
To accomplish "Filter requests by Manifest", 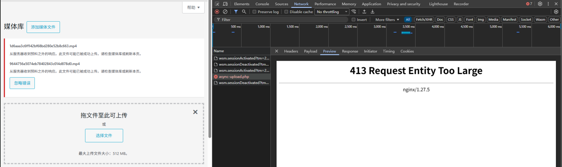I will (x=510, y=20).
